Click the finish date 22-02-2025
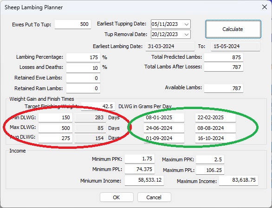 [x=215, y=117]
